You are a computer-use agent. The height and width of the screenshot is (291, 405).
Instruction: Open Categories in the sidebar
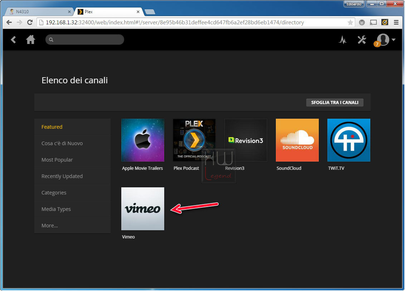pyautogui.click(x=72, y=193)
